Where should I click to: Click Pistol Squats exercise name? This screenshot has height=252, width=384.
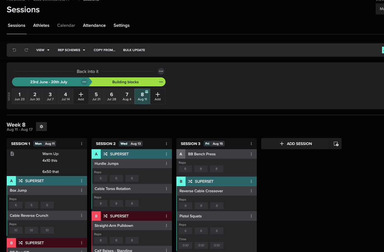coord(191,216)
